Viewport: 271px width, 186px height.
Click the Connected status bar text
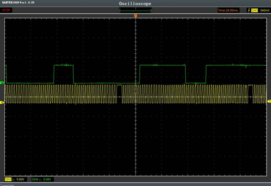(7, 185)
